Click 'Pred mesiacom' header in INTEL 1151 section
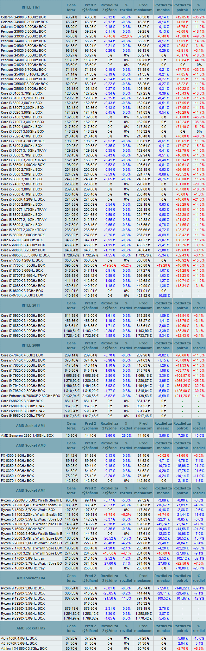Screen dimensions: 206x651 [143, 7]
